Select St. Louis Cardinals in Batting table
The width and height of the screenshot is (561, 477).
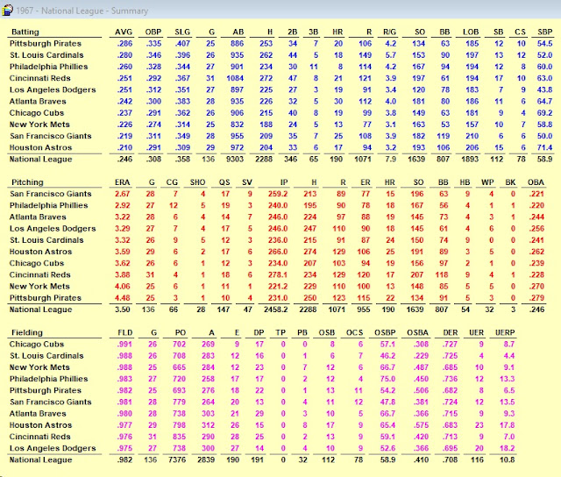pos(46,55)
